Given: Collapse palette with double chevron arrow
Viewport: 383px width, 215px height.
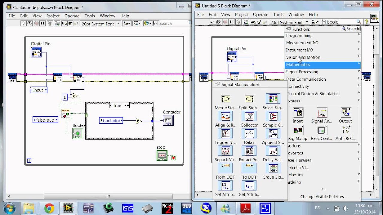Looking at the screenshot, I should (323, 189).
